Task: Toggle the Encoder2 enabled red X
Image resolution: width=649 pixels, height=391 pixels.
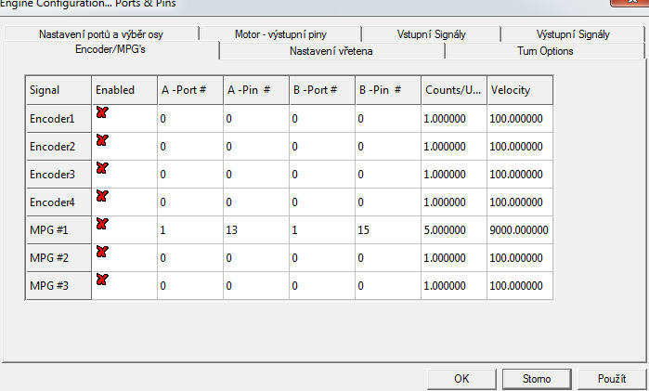Action: point(102,140)
